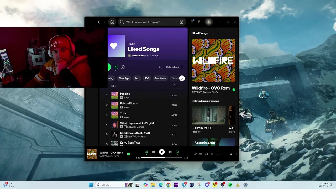The height and width of the screenshot is (189, 336).
Task: Open the weather widget showing Snow
Action: 9,185
